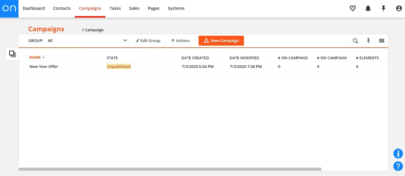Go to Dashboard
Viewport: 405px width, 176px height.
tap(34, 8)
